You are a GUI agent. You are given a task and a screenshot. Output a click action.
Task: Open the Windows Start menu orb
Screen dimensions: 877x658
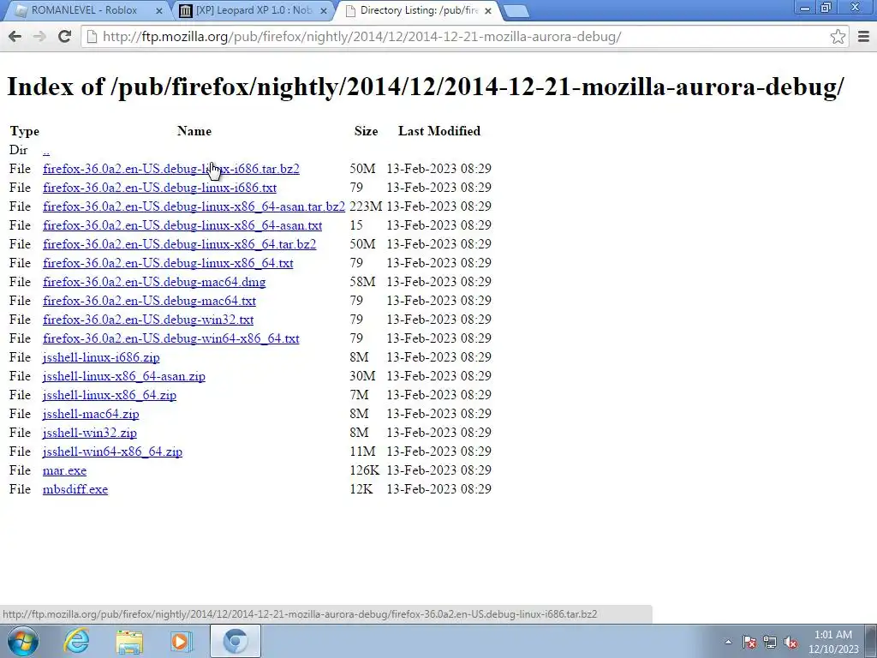(x=21, y=641)
